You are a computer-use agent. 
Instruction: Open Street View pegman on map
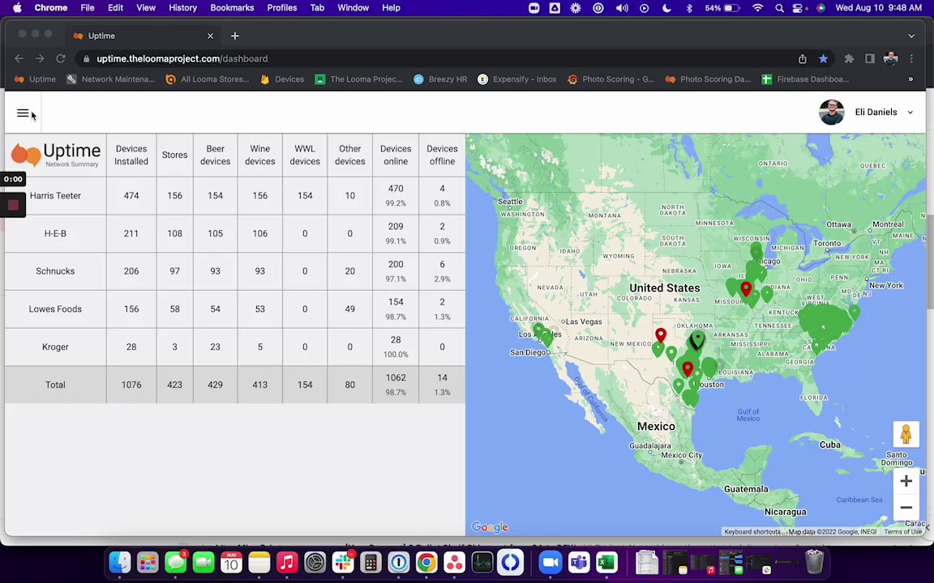(x=906, y=434)
